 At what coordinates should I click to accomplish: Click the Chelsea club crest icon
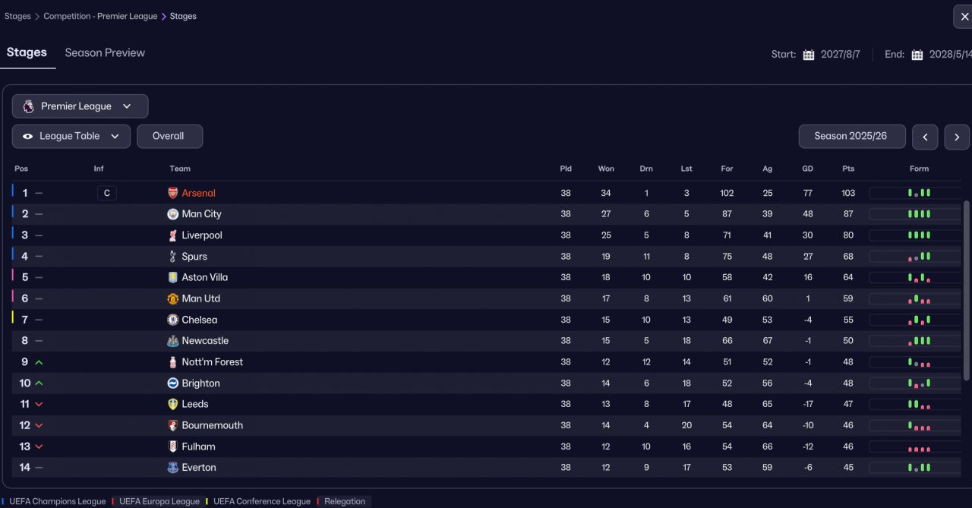[172, 320]
